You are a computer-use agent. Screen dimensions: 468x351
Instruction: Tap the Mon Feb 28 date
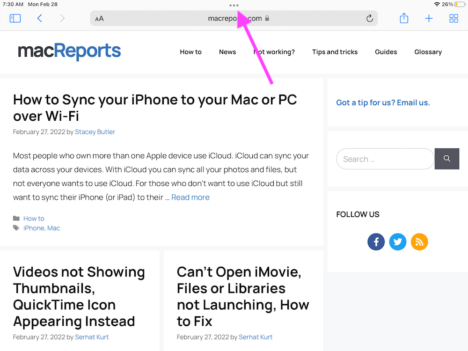(43, 5)
